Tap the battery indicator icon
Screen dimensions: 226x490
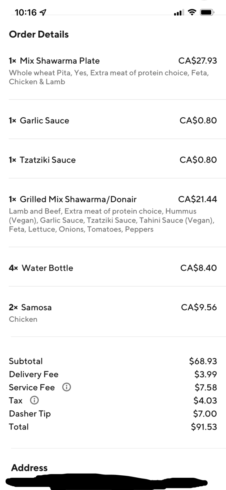pyautogui.click(x=208, y=13)
